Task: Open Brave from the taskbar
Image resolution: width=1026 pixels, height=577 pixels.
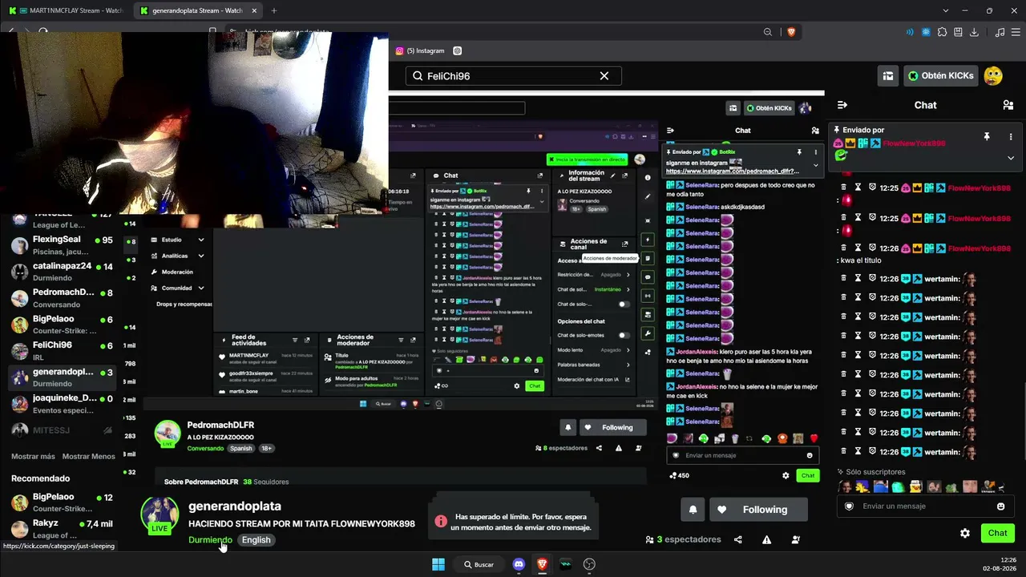Action: [x=542, y=564]
